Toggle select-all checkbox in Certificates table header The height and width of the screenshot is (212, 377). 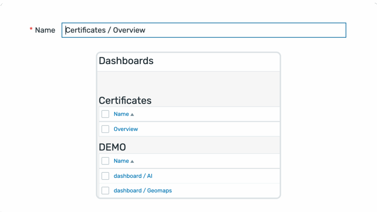point(105,114)
